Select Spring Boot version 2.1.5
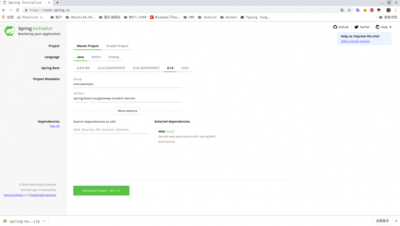Screen dimensions: 400x226 click(x=170, y=68)
